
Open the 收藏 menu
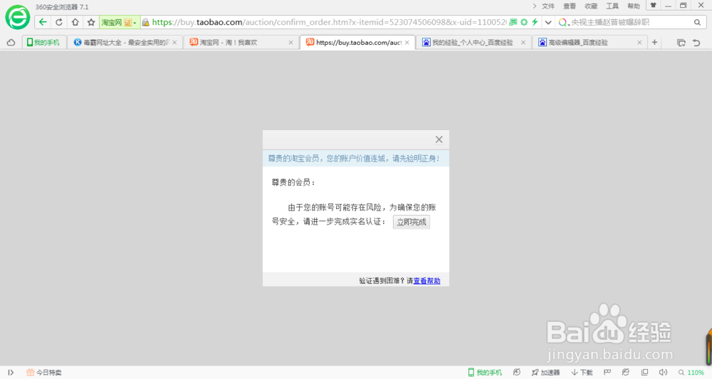pyautogui.click(x=591, y=6)
